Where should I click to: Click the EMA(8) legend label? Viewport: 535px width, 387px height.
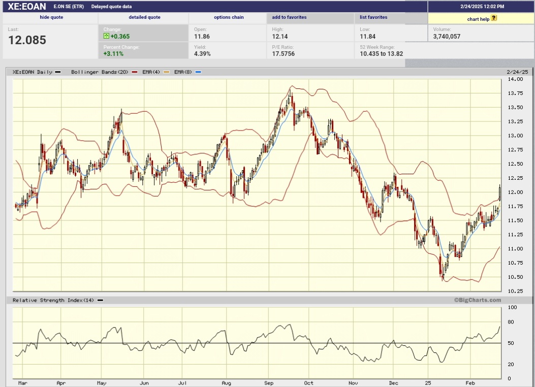tap(183, 72)
